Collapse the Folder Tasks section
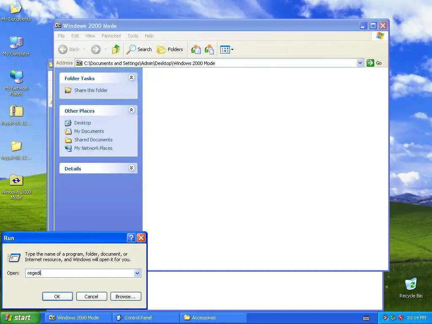Viewport: 432px width, 324px height. 132,78
